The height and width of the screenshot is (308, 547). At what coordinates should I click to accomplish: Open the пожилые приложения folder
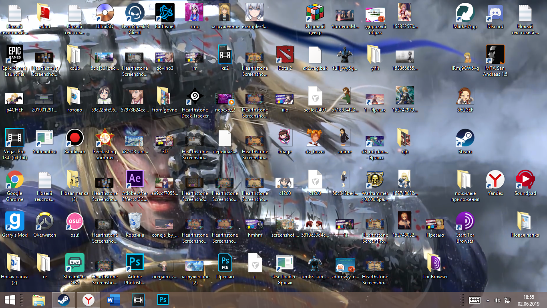(x=465, y=180)
